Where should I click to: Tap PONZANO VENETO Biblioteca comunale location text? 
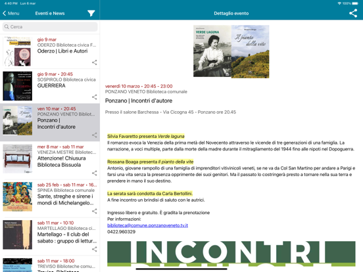(146, 92)
